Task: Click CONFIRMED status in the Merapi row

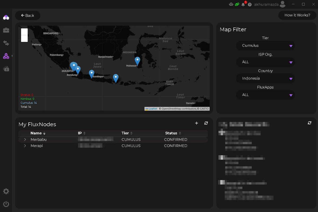Action: click(176, 146)
